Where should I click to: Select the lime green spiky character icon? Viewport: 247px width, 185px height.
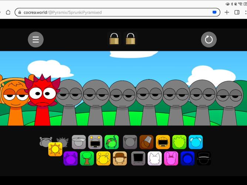(x=179, y=142)
